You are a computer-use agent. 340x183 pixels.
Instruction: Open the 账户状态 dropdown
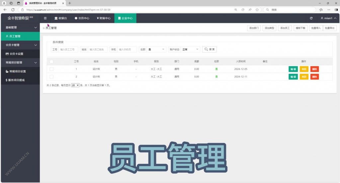[x=190, y=49]
